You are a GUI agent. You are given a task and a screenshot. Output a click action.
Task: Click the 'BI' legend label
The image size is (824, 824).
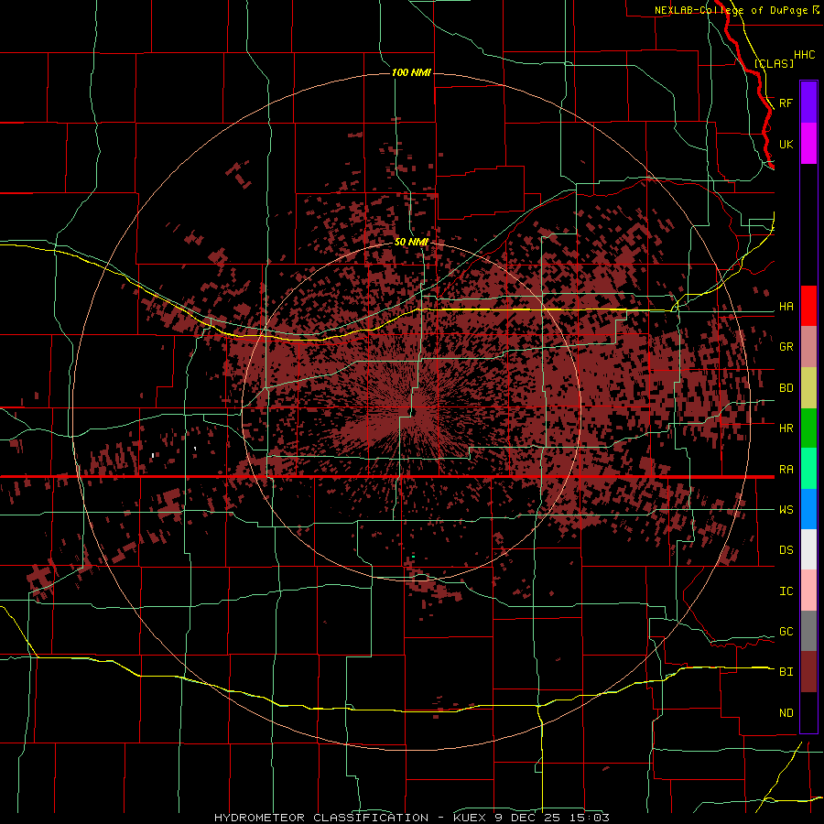tap(786, 672)
